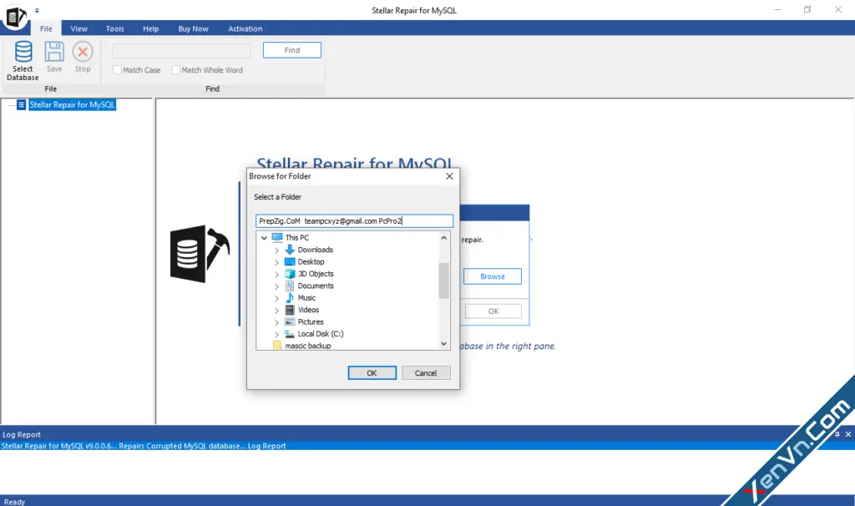Close the Log Report panel
This screenshot has width=855, height=506.
[848, 434]
